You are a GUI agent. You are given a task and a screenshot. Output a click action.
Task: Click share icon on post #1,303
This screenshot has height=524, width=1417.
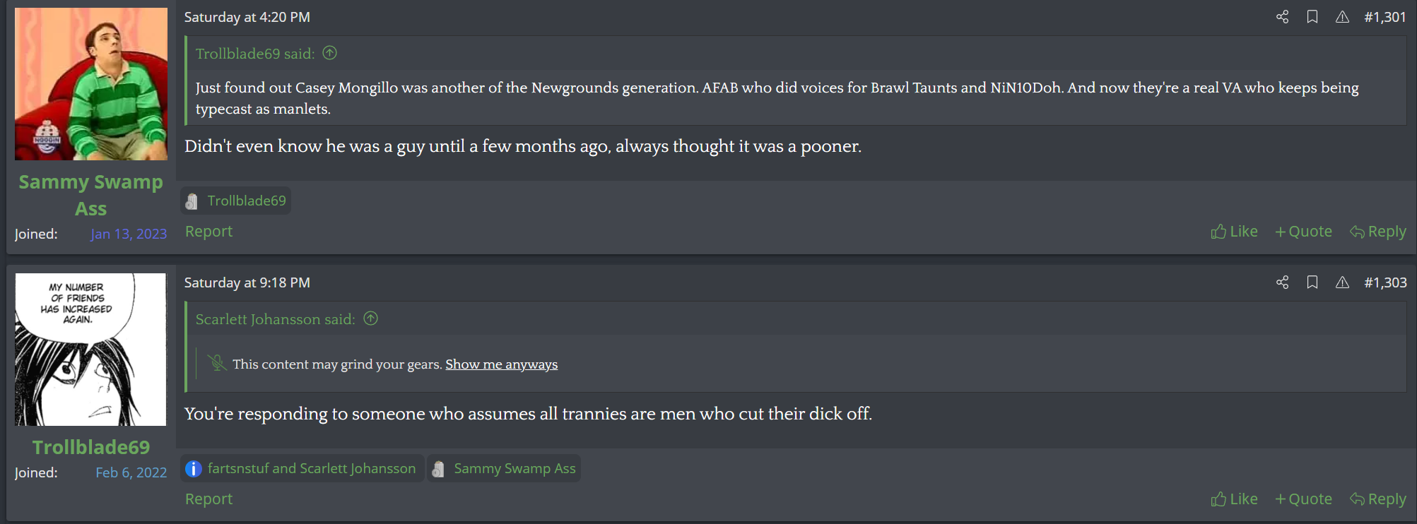(1282, 282)
